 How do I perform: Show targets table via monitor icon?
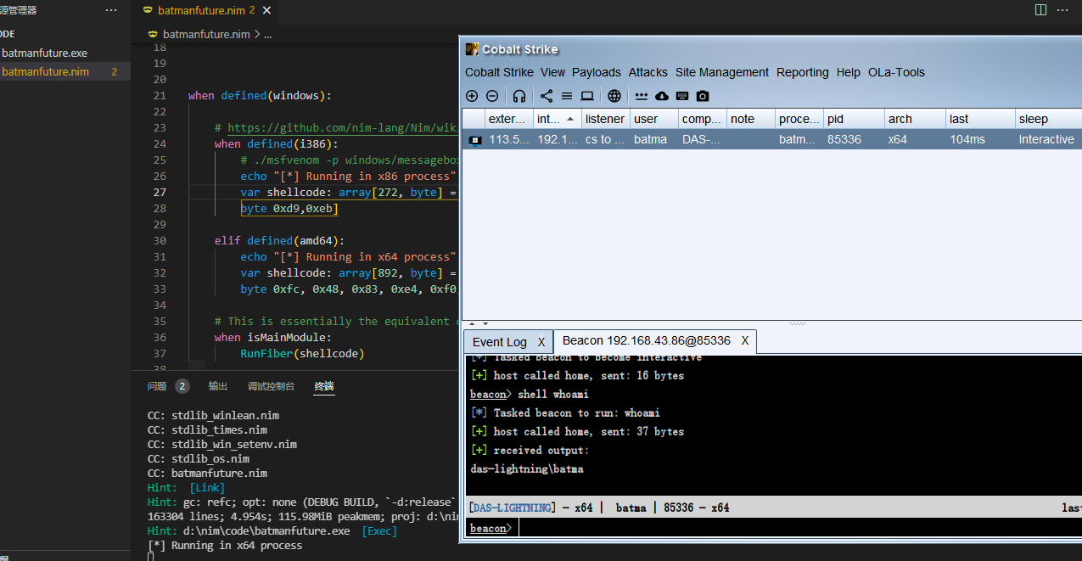(x=587, y=96)
